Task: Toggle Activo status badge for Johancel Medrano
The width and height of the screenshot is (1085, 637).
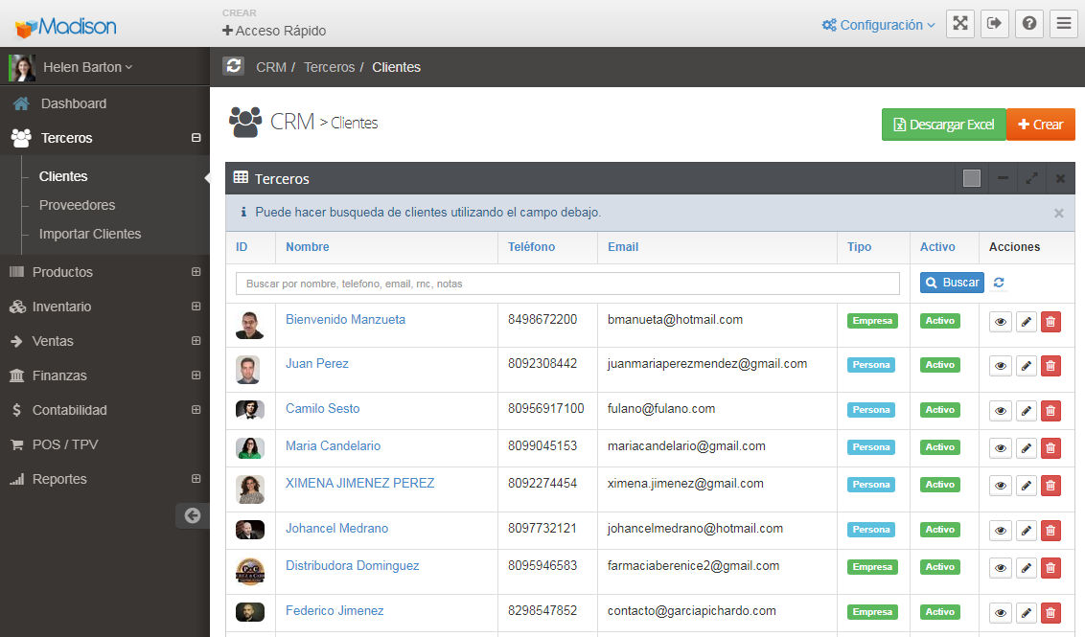Action: point(939,530)
